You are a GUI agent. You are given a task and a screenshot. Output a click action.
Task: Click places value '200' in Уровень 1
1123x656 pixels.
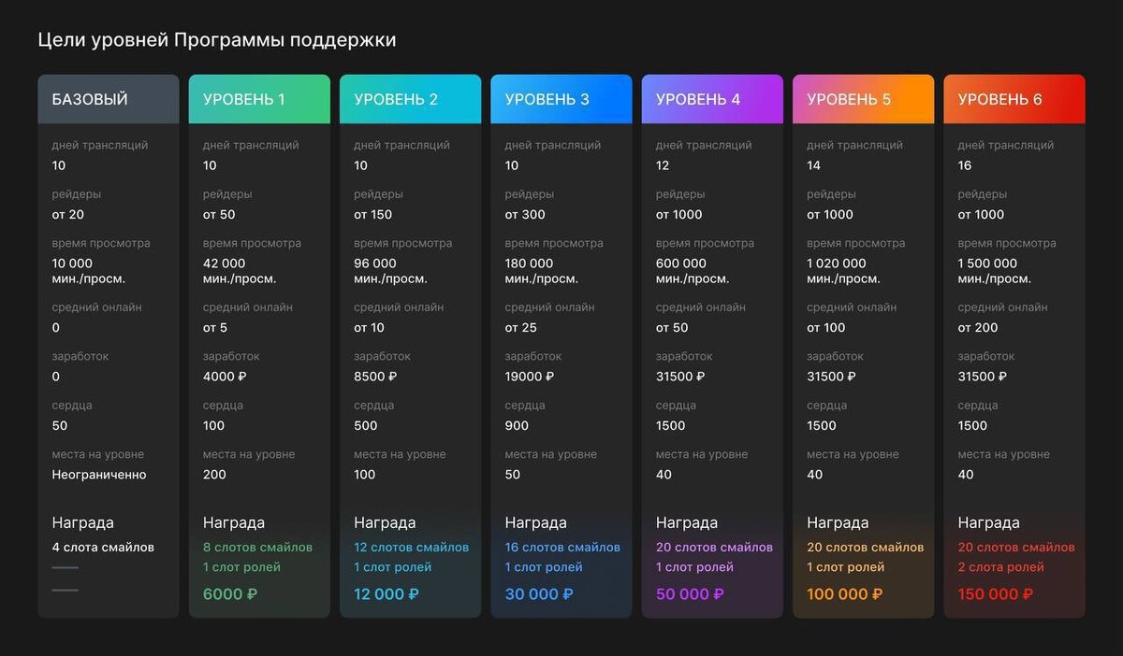[x=214, y=475]
